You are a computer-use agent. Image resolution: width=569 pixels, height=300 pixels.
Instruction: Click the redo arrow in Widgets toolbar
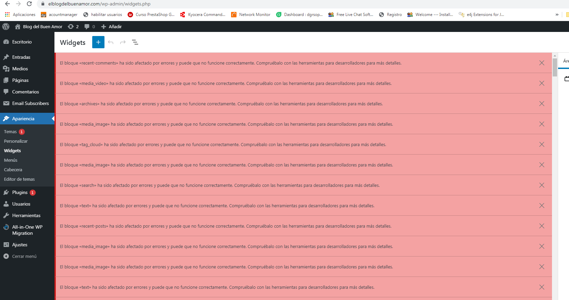(123, 42)
